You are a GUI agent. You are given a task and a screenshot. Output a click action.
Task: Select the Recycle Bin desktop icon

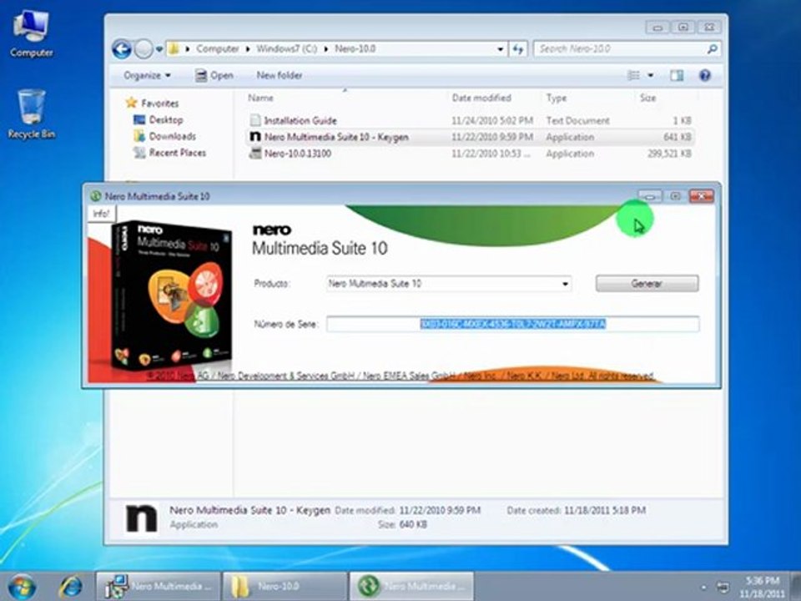click(31, 114)
